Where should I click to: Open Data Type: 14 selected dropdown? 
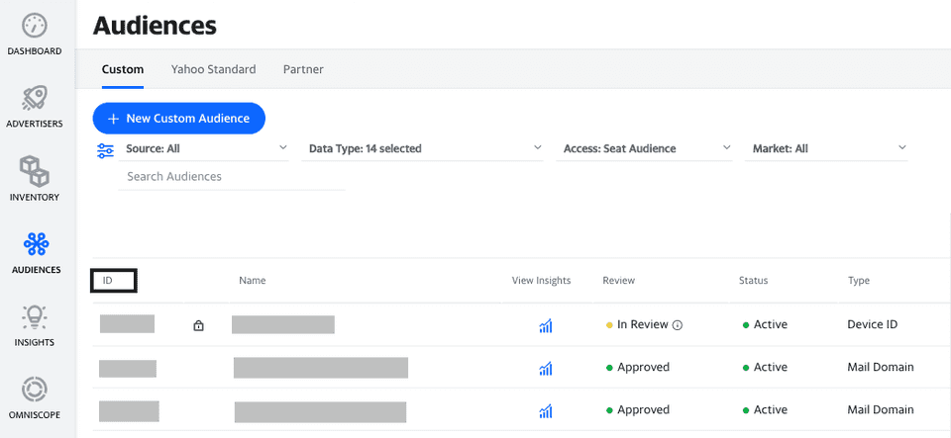click(425, 148)
